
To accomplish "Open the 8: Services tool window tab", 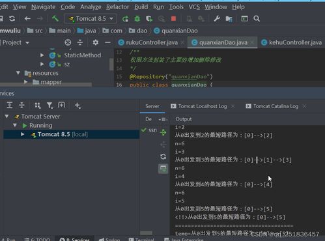I will [74, 239].
